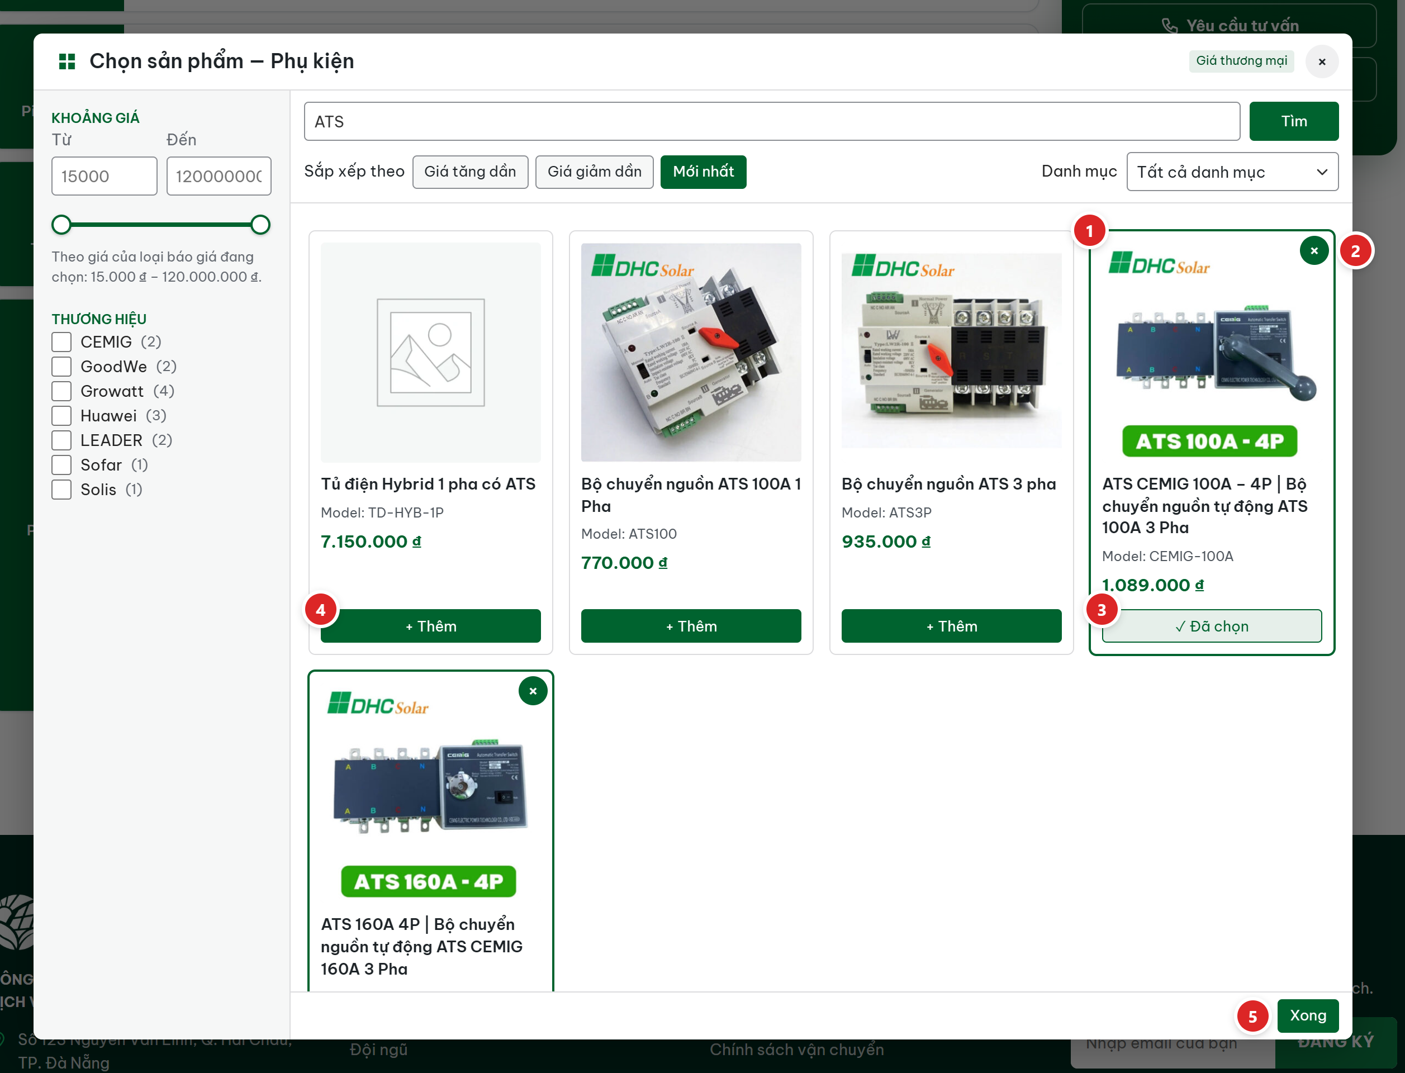Remove the selected ATS CEMIG 100A product
Image resolution: width=1405 pixels, height=1073 pixels.
click(x=1314, y=251)
